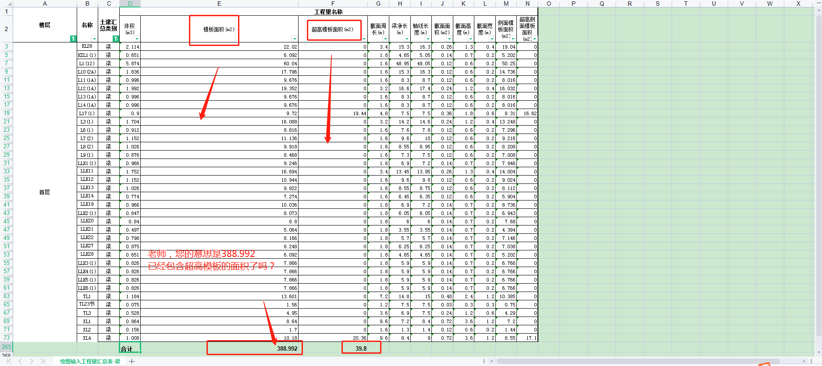Open the 体积(m3) filter dropdown
Screen dimensions: 822x366
[137, 39]
